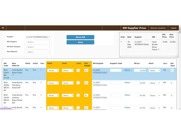Click the RM Supplier Price page title

pyautogui.click(x=134, y=28)
